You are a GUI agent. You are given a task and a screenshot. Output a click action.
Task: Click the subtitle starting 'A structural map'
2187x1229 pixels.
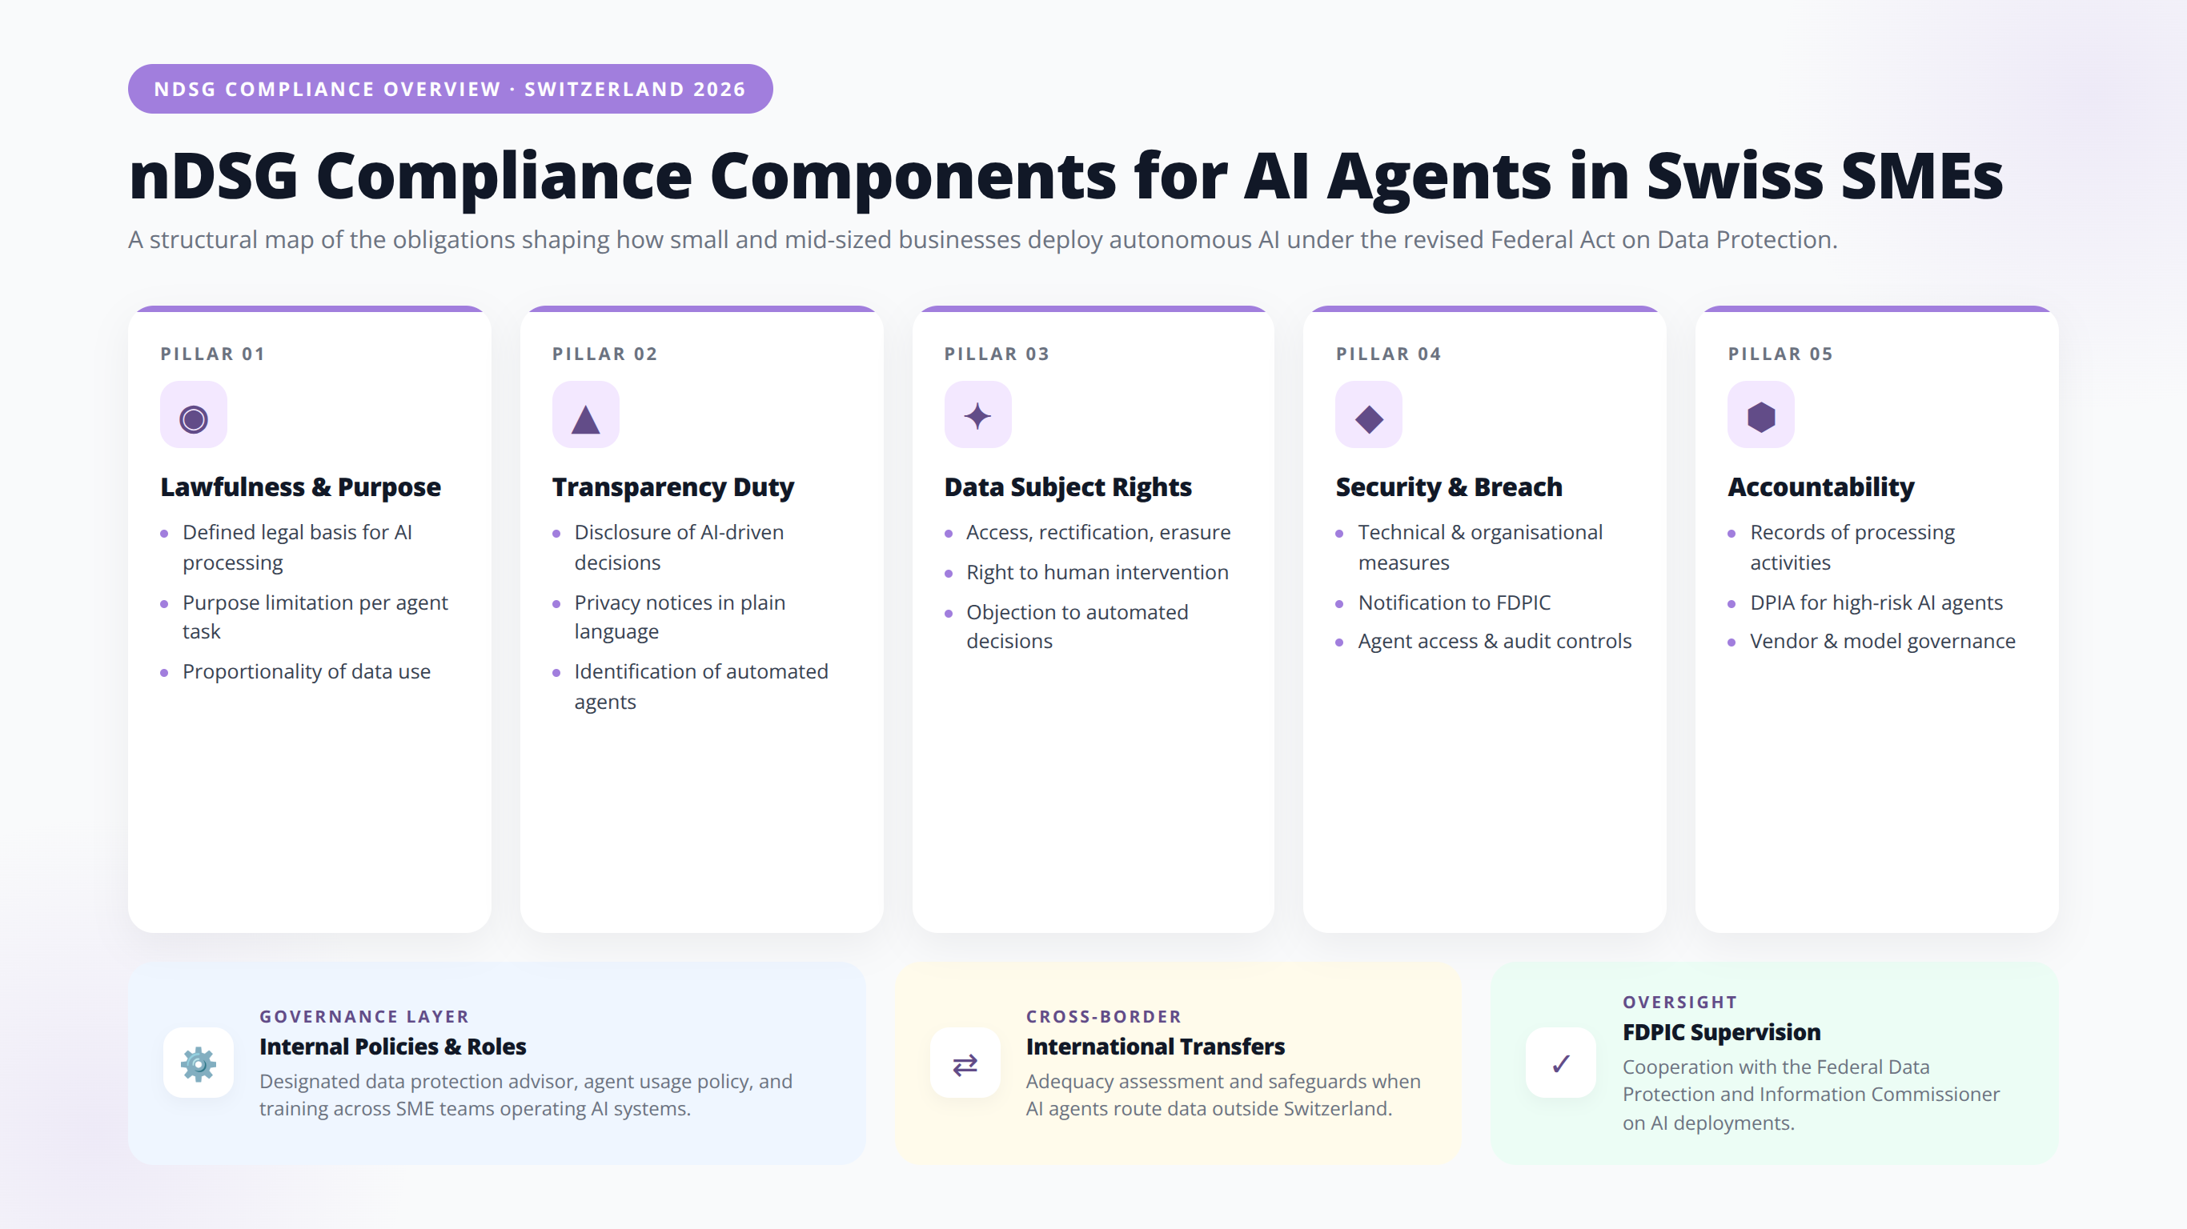(983, 240)
